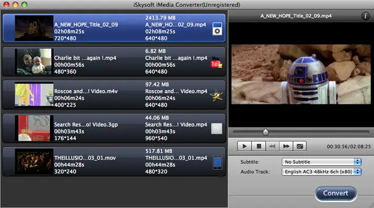The image size is (374, 208).
Task: Click the window resize grip corner
Action: coord(371,205)
